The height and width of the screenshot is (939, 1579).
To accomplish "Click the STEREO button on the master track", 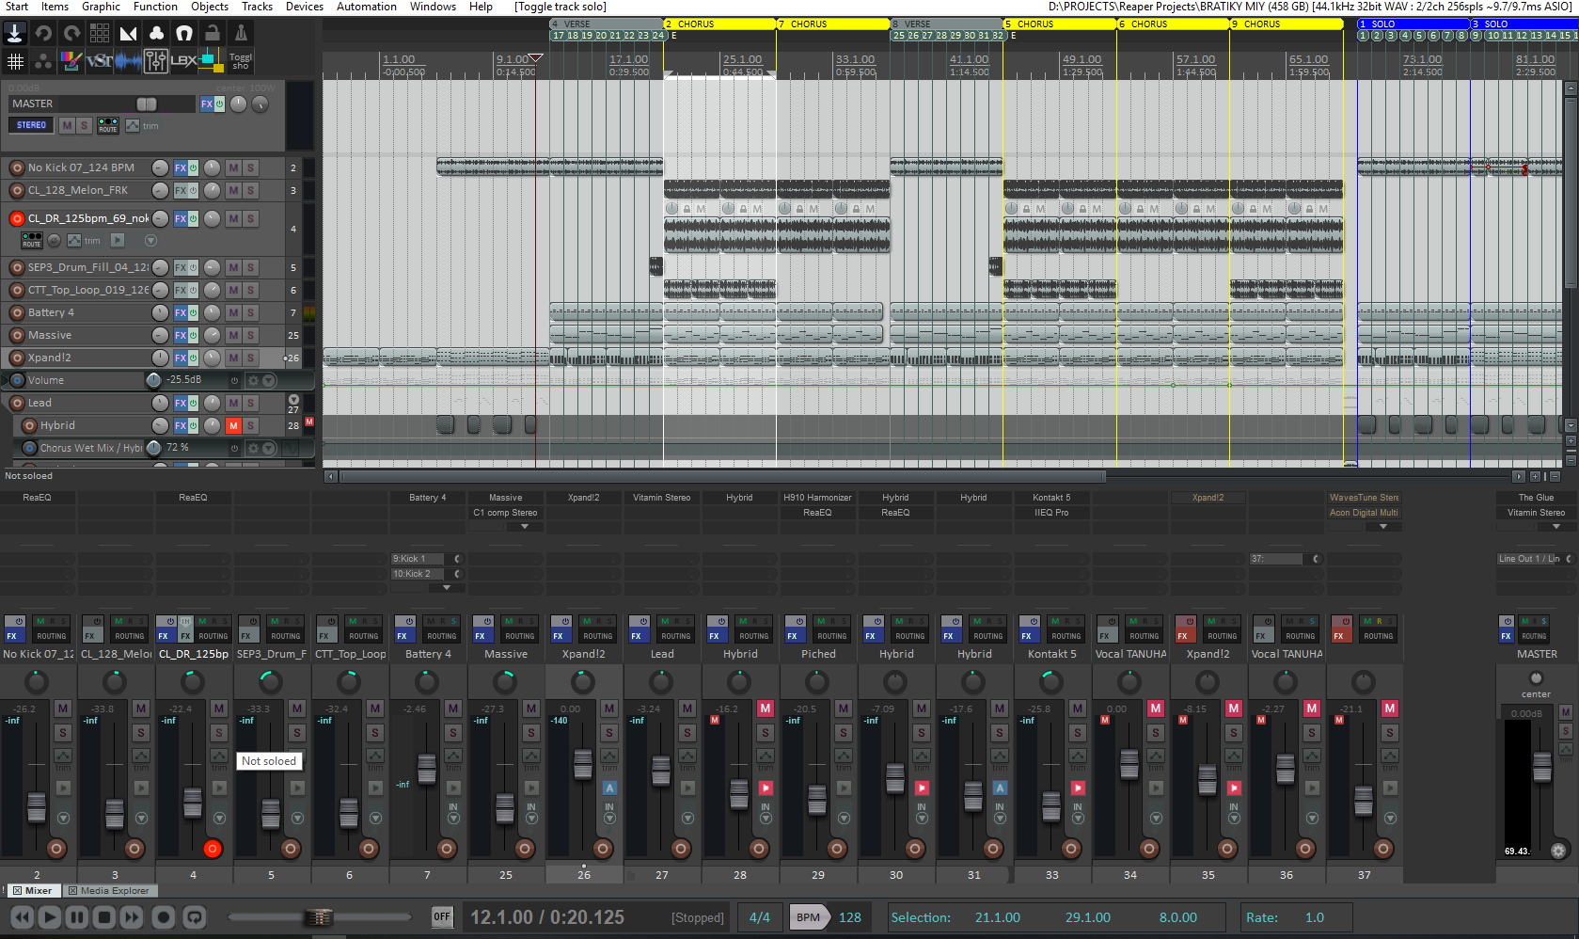I will 31,125.
